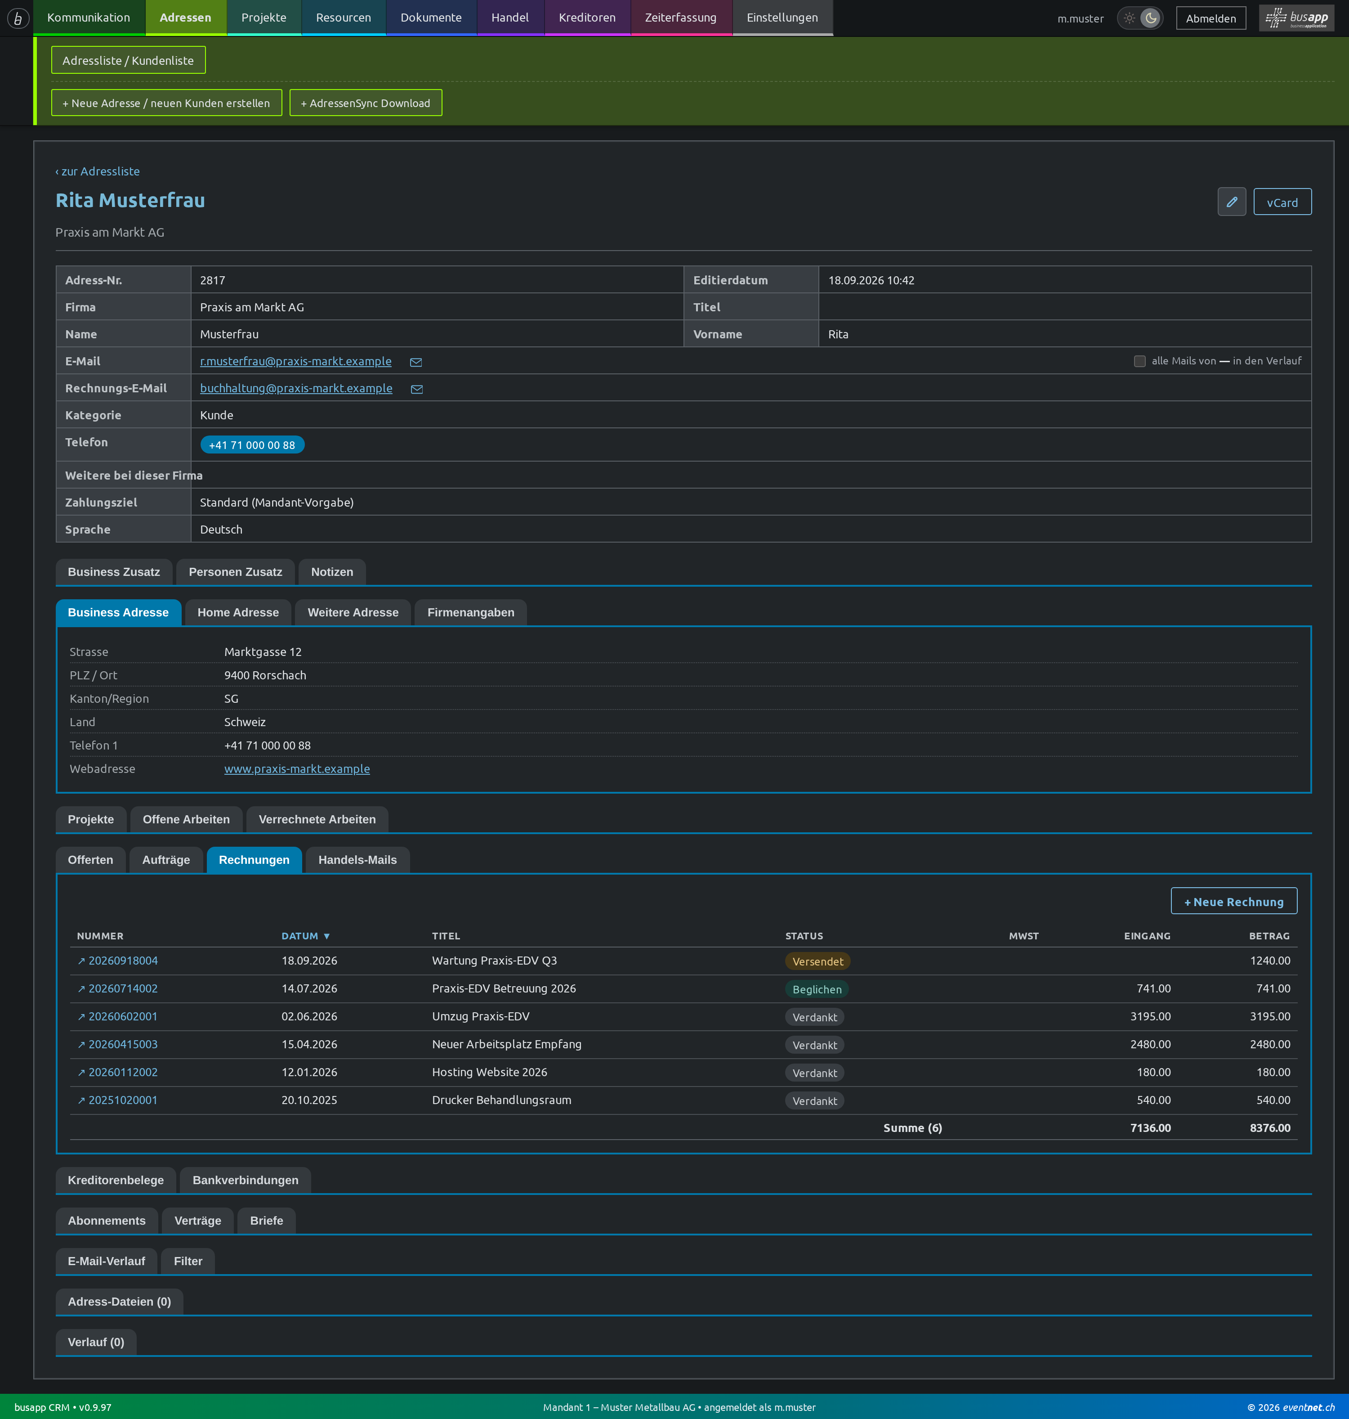1349x1419 pixels.
Task: Sort invoices by the DATUM column arrow
Action: pyautogui.click(x=326, y=936)
